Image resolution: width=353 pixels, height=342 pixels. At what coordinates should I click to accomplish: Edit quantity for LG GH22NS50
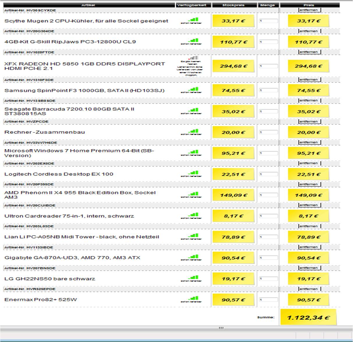point(268,279)
